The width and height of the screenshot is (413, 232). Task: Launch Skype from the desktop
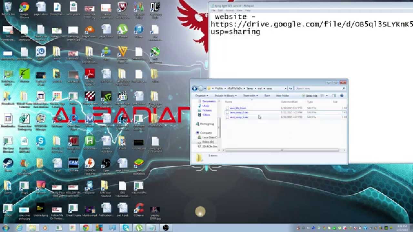pos(40,143)
